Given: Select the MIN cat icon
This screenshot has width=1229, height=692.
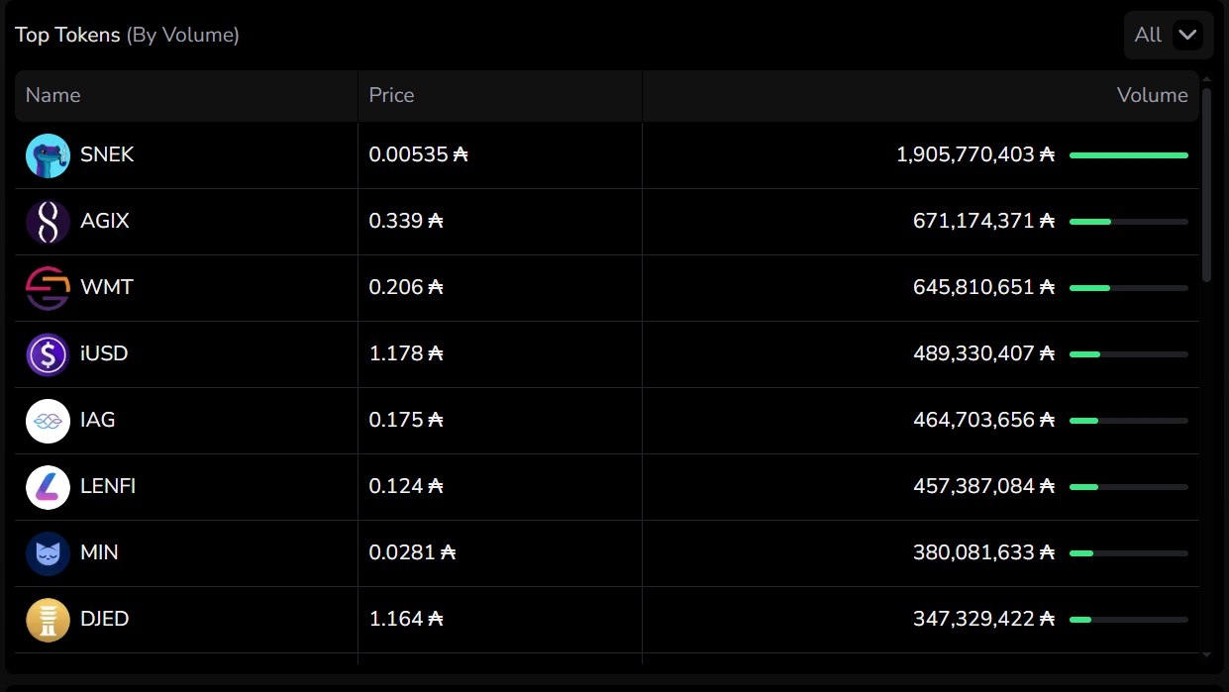Looking at the screenshot, I should 48,553.
